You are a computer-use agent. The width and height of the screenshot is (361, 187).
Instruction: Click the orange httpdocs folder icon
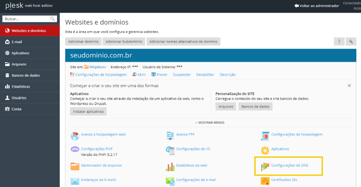[x=86, y=67]
